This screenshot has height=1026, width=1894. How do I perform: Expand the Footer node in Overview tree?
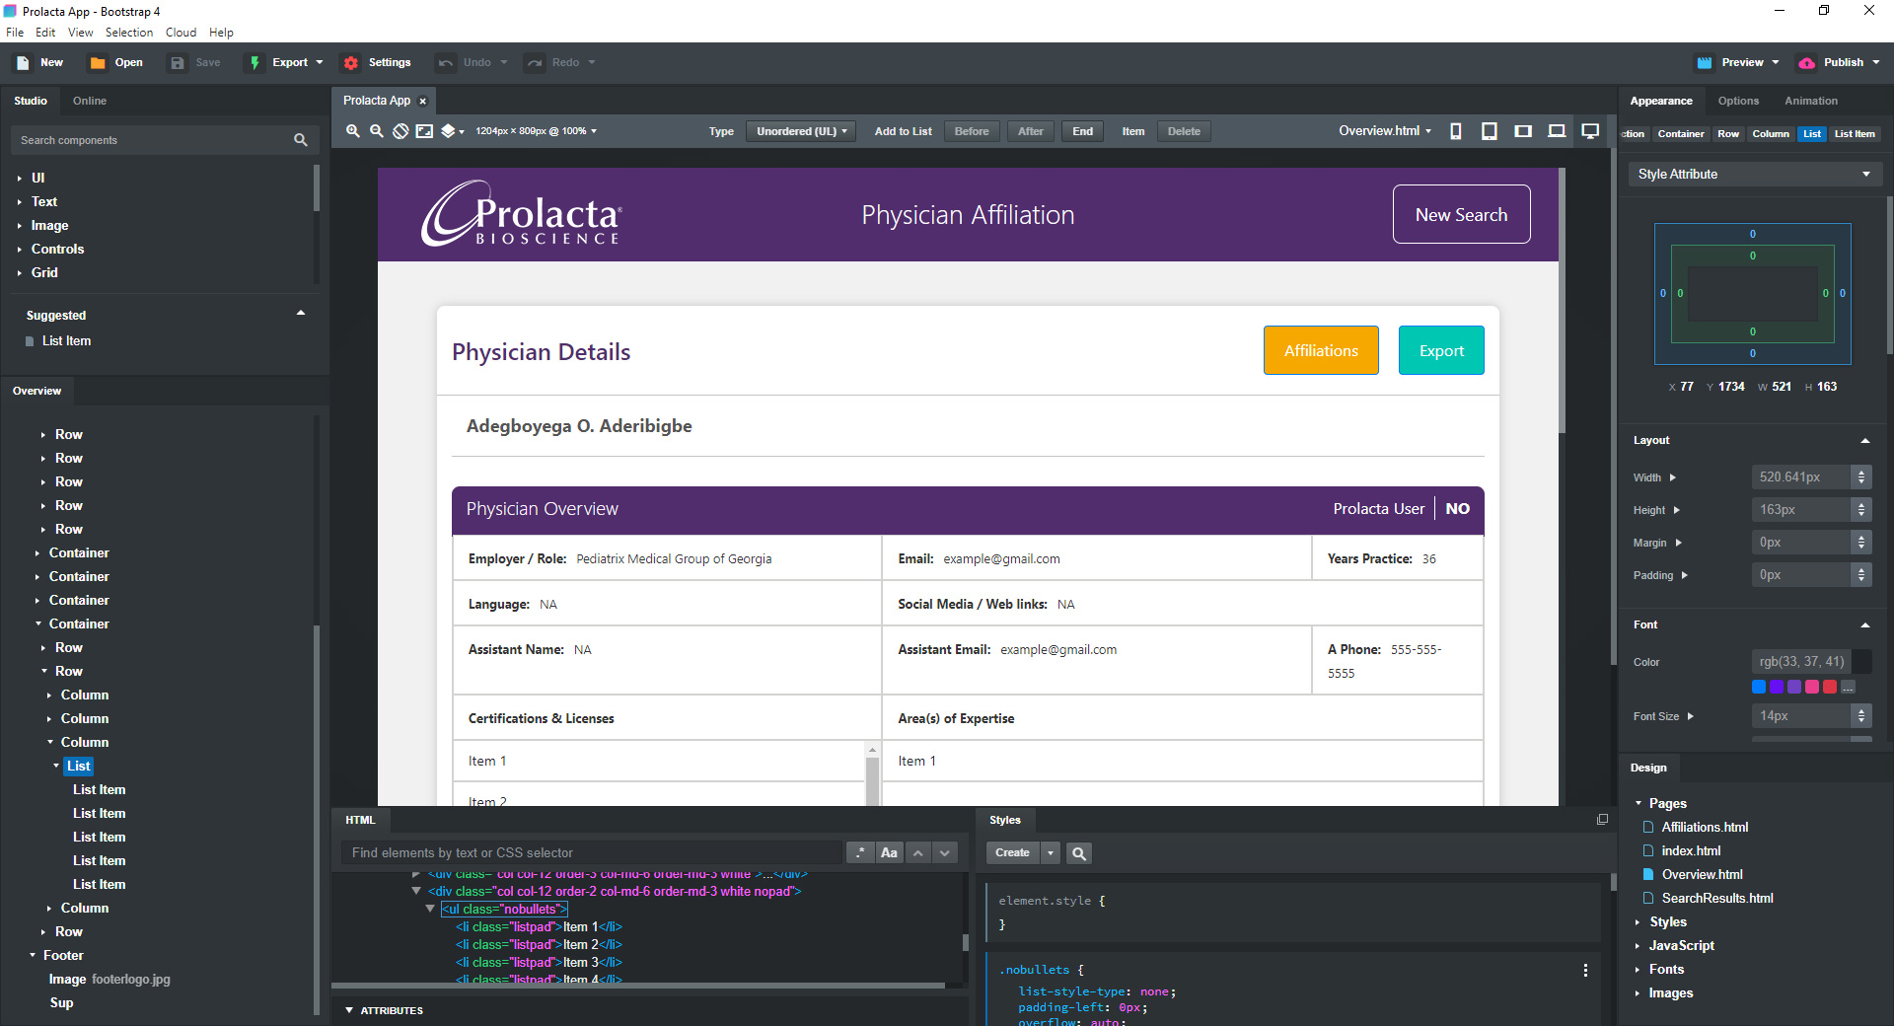pos(33,955)
